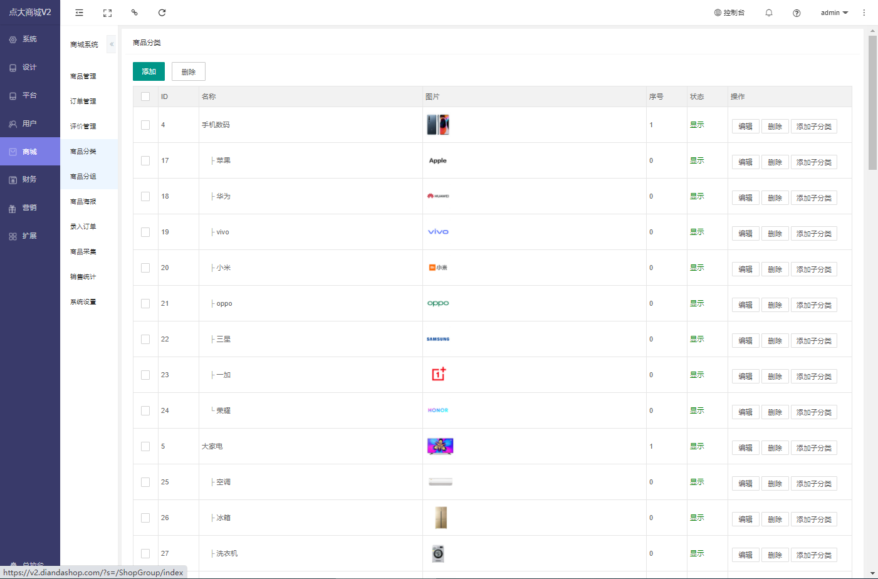Click the vertical scrollbar thumb

pyautogui.click(x=872, y=103)
